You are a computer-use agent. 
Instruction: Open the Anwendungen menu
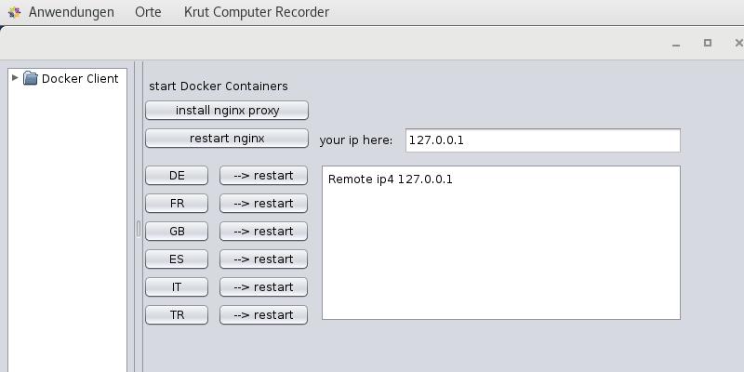pyautogui.click(x=71, y=12)
